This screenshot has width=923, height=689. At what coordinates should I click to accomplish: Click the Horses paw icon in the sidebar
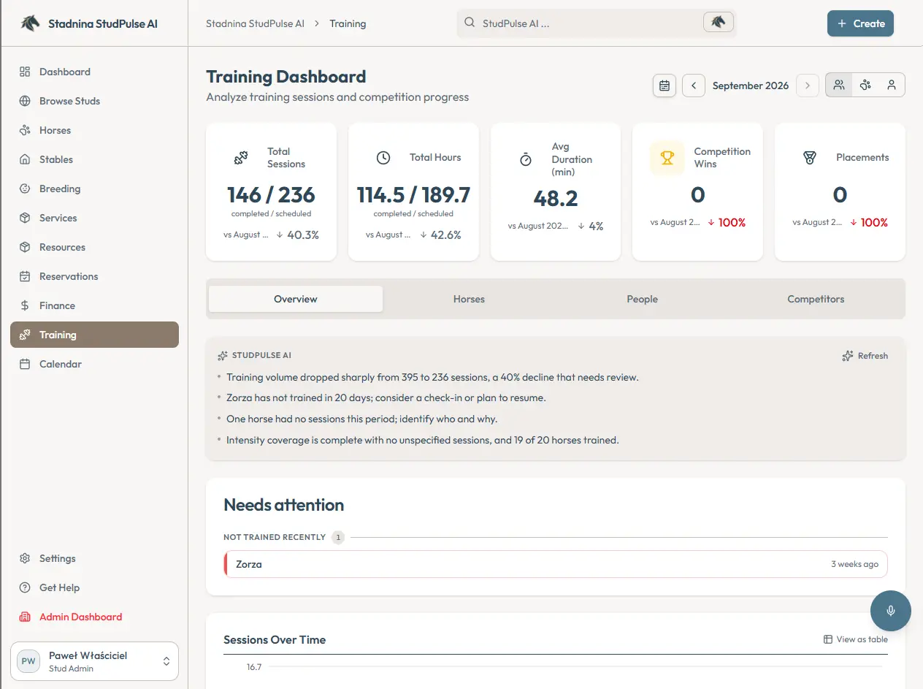coord(25,130)
